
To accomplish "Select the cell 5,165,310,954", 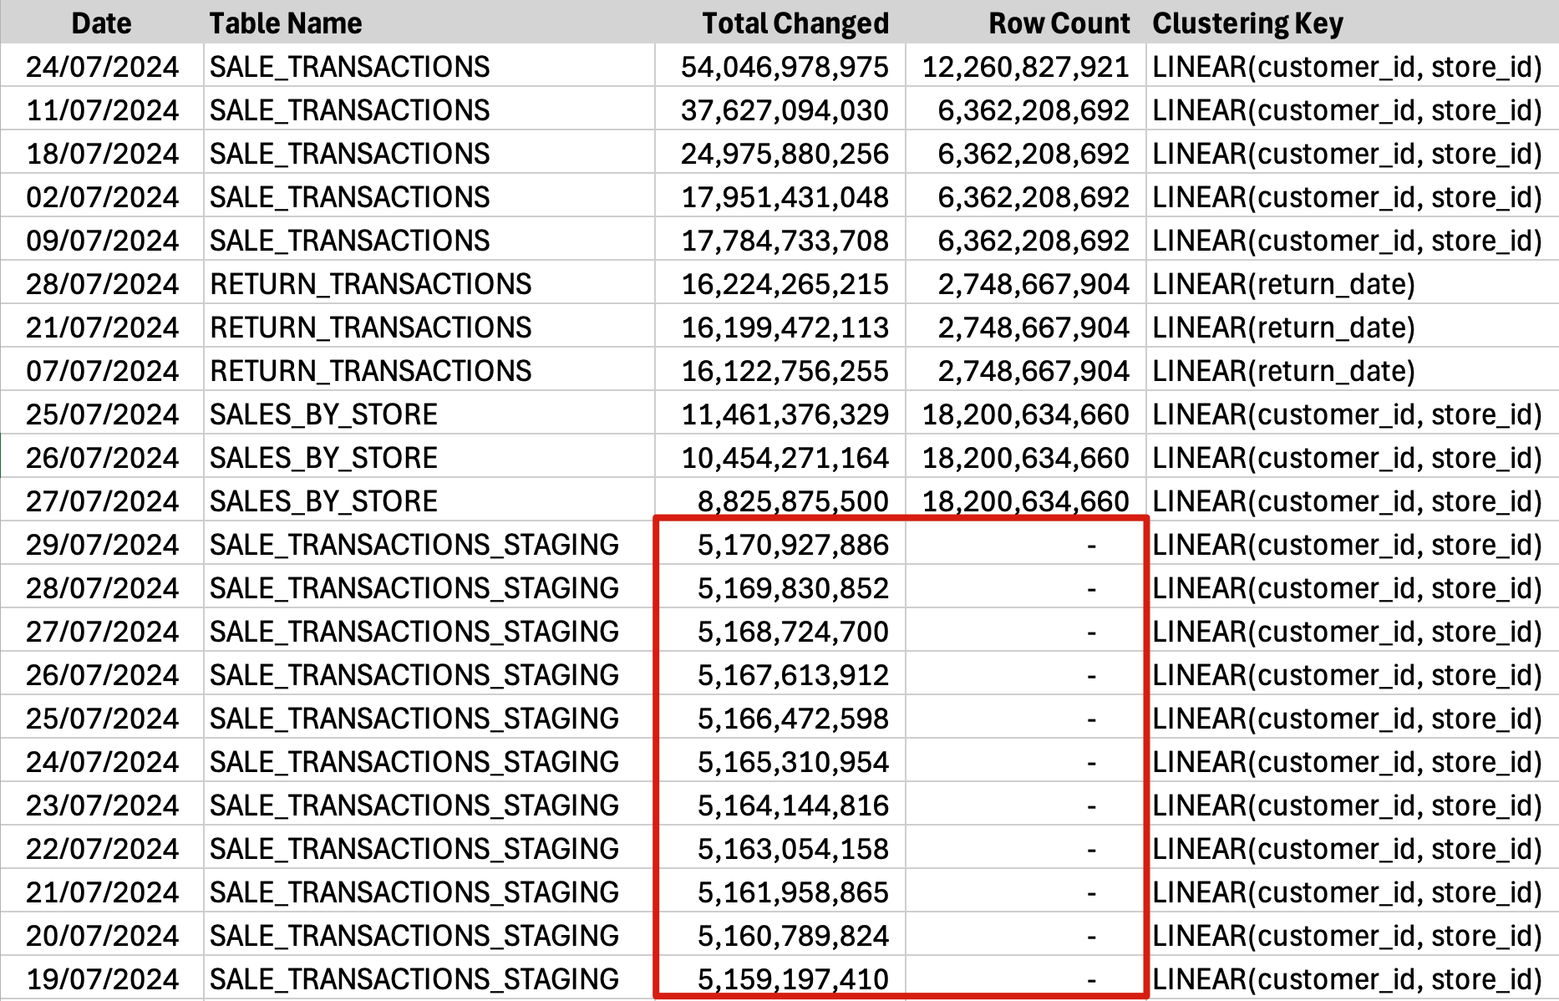I will pos(780,761).
